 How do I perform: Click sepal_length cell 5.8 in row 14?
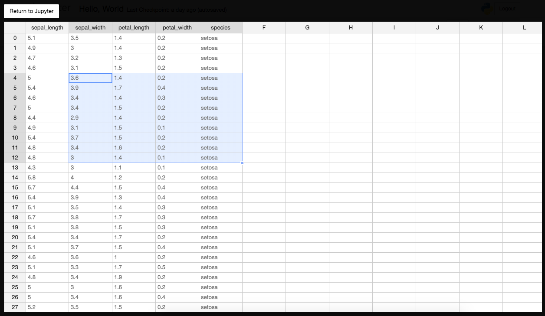click(47, 178)
